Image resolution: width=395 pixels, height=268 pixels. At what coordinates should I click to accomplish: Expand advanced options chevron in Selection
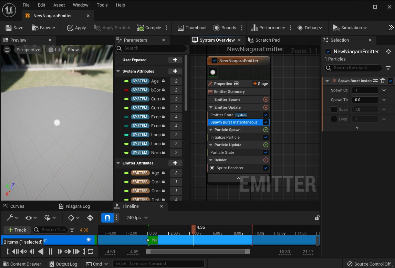click(x=357, y=128)
